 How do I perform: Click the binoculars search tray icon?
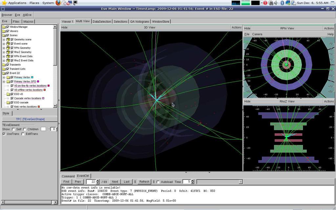tap(271, 3)
